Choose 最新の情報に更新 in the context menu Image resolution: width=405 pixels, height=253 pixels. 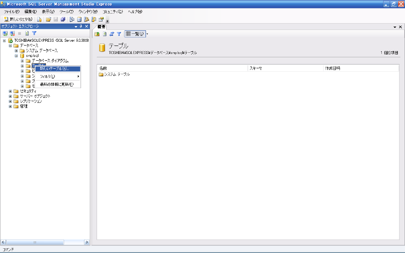[58, 84]
